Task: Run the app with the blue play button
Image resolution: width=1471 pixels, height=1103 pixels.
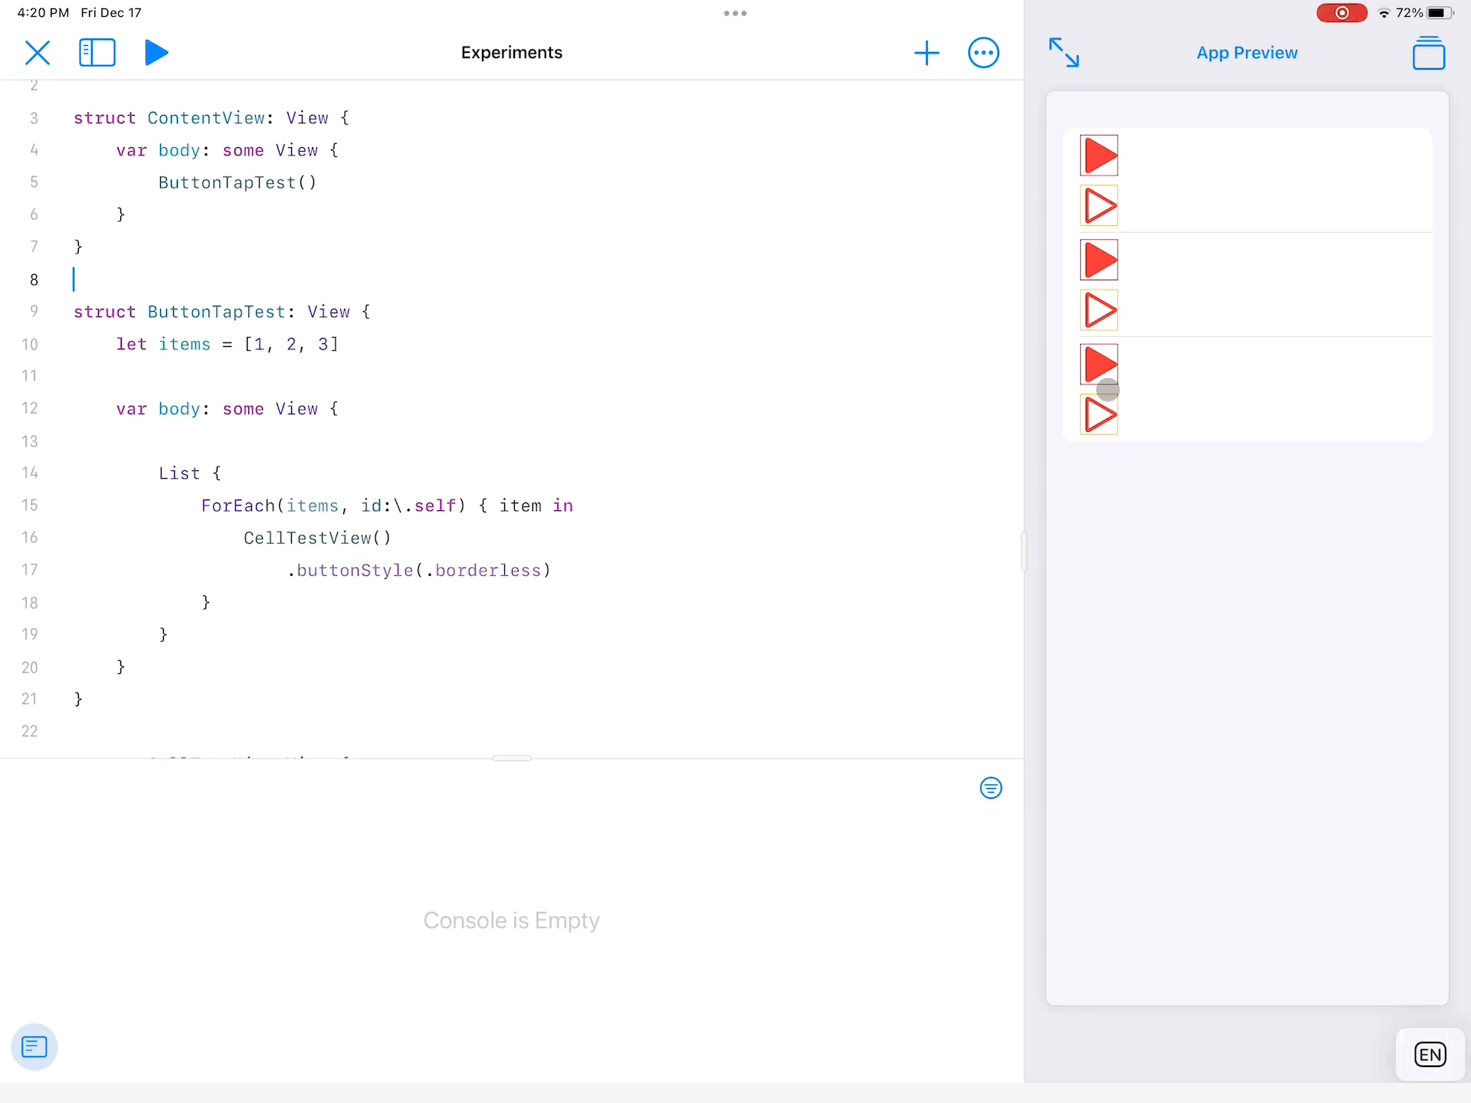Action: pyautogui.click(x=156, y=53)
